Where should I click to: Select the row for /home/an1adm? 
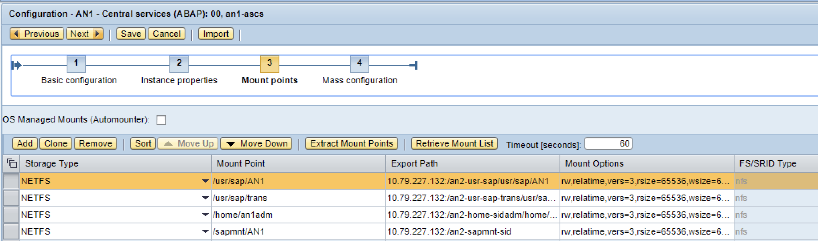point(11,215)
